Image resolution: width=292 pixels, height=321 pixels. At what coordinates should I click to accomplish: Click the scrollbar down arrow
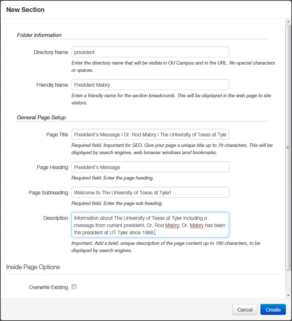pyautogui.click(x=288, y=295)
